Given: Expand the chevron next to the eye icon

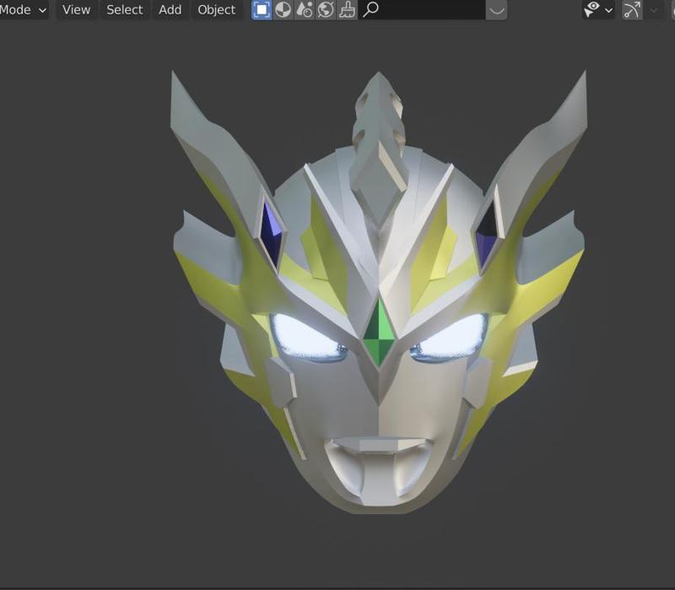Looking at the screenshot, I should 609,10.
